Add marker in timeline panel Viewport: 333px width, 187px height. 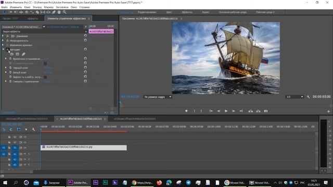[26, 129]
